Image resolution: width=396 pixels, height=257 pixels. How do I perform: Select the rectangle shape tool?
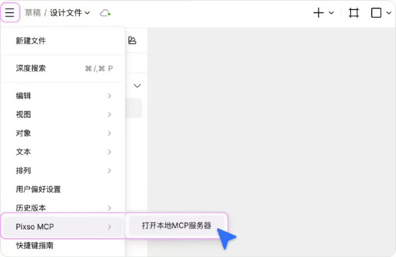(x=376, y=13)
